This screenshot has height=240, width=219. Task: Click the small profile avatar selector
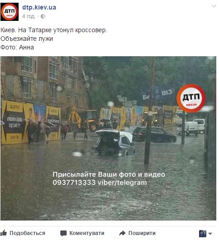pyautogui.click(x=203, y=234)
